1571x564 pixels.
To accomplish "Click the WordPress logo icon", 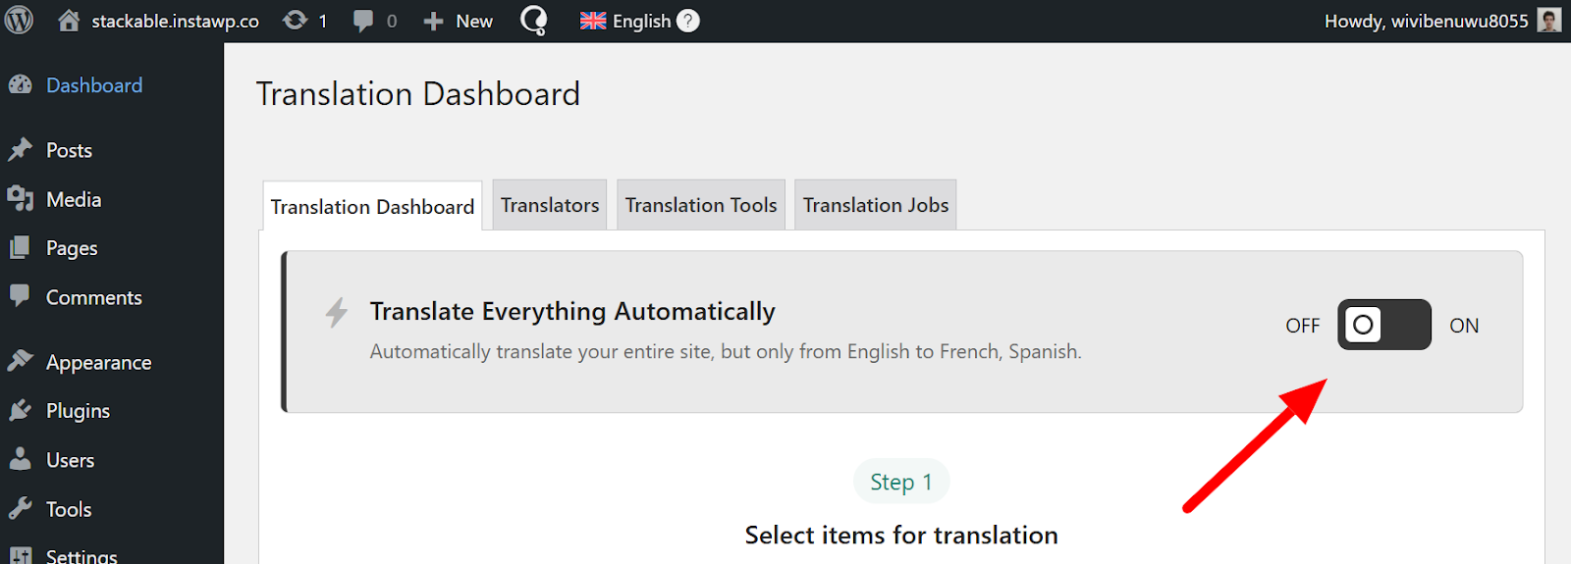I will tap(19, 21).
